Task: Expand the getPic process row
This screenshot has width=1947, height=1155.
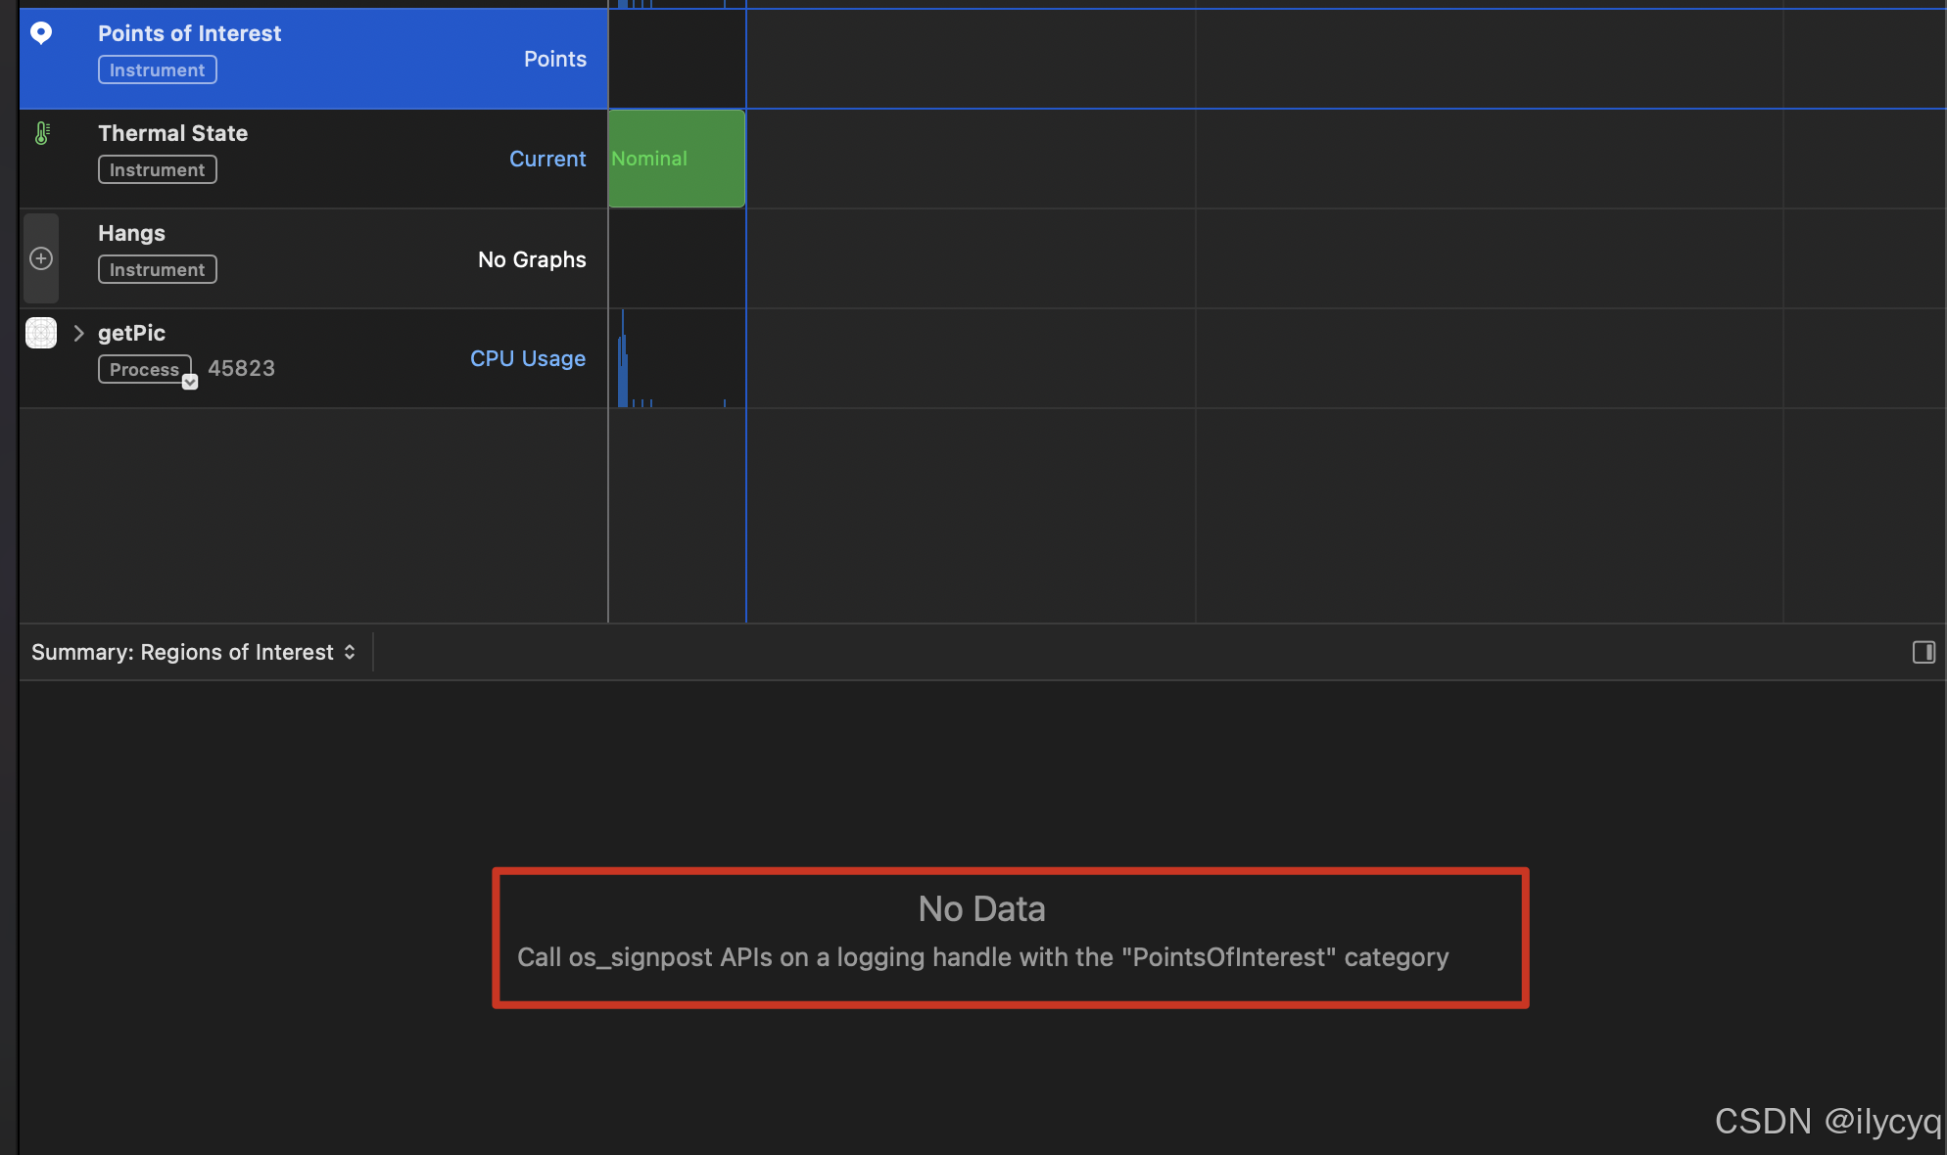Action: [x=78, y=333]
